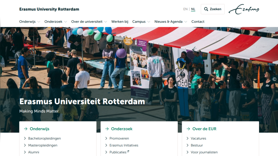Click arrow icon beside Onderwijs card heading
Image resolution: width=278 pixels, height=156 pixels.
[26, 129]
